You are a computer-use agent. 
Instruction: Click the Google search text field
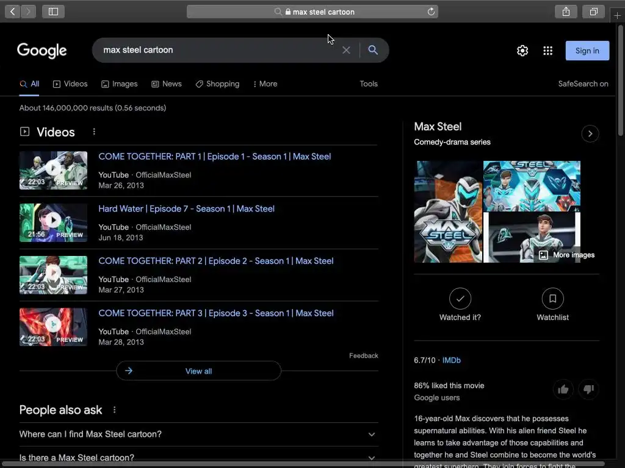[x=217, y=50]
